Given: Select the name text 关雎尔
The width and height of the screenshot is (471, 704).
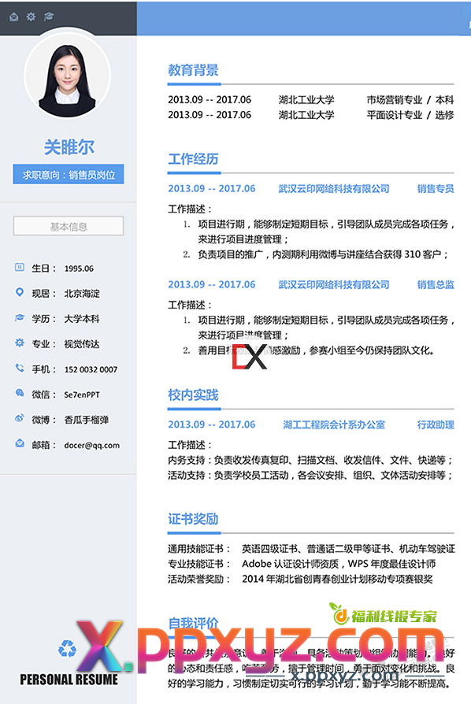Looking at the screenshot, I should [x=69, y=146].
